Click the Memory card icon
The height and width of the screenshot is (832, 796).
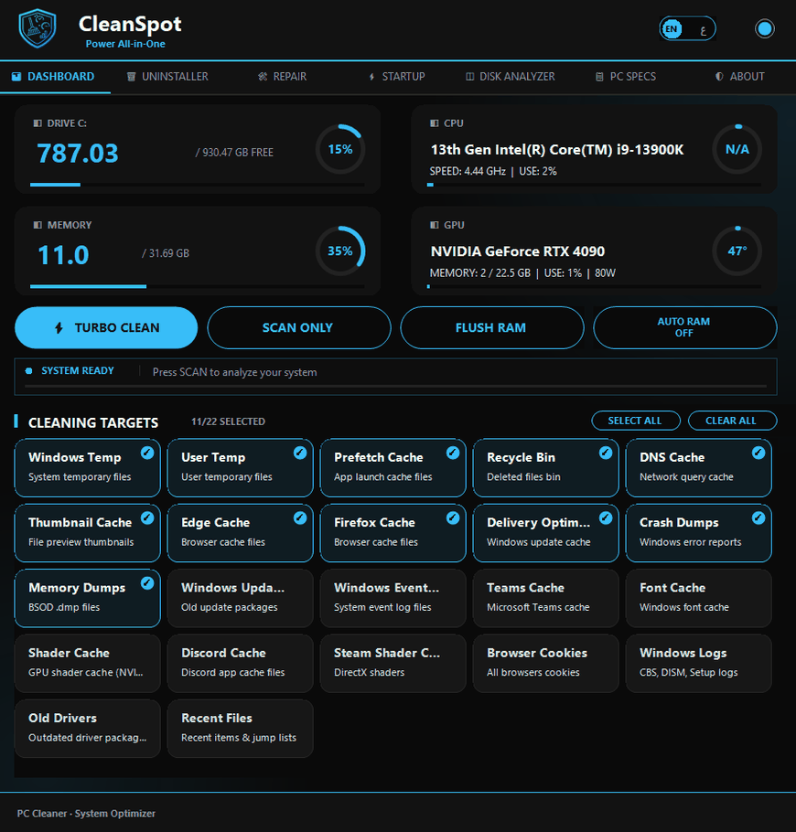point(38,225)
